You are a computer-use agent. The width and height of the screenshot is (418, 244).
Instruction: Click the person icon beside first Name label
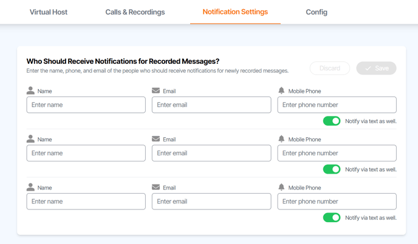click(x=30, y=90)
